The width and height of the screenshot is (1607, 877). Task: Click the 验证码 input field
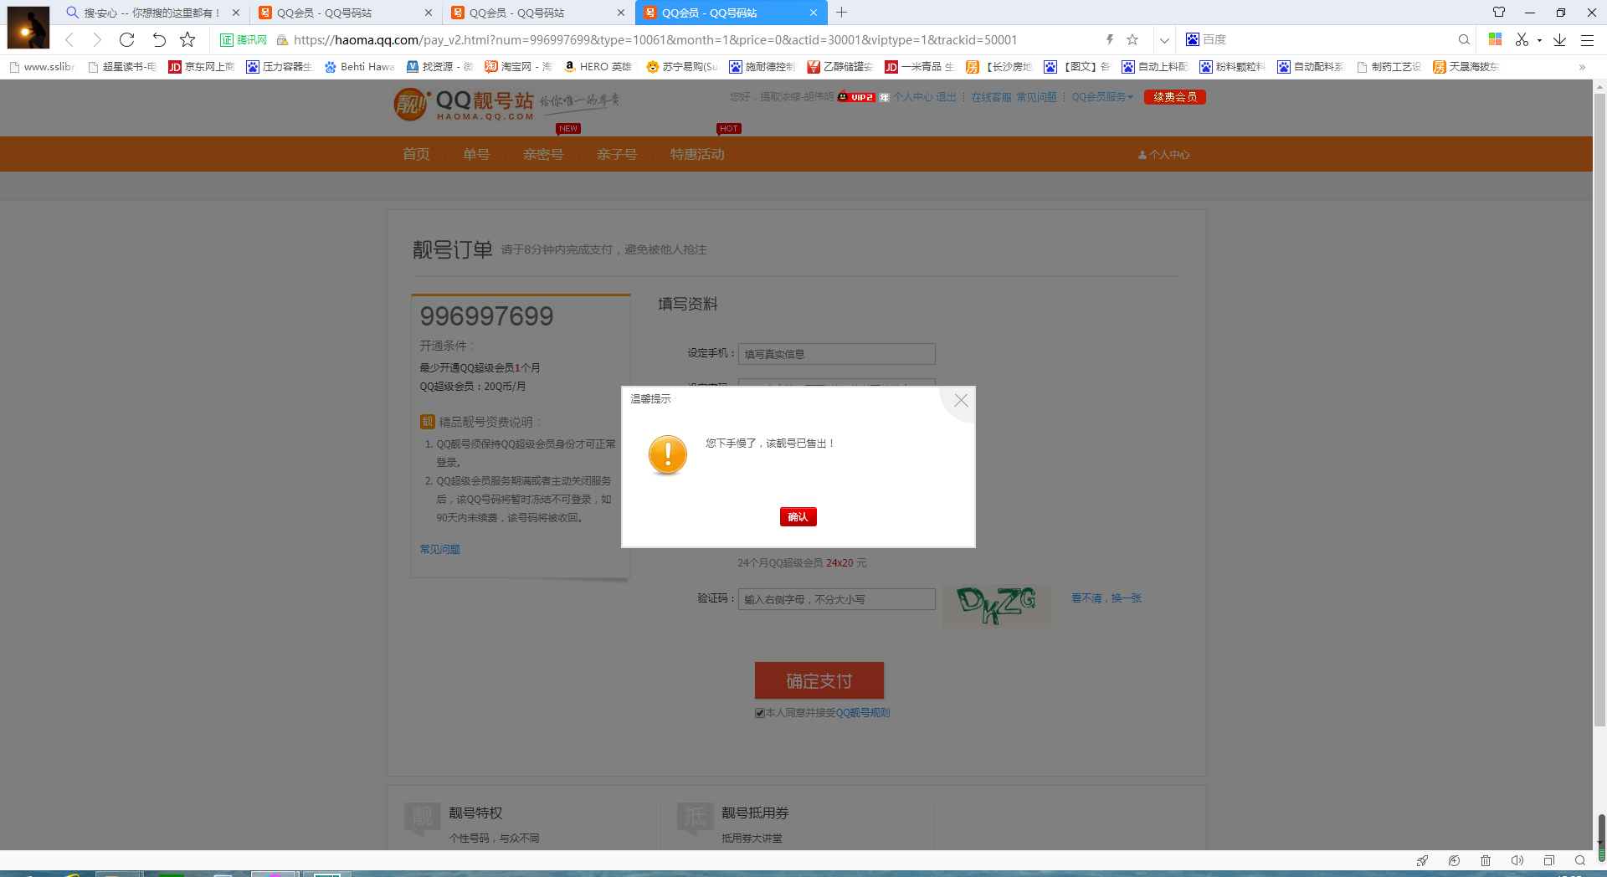pos(836,599)
